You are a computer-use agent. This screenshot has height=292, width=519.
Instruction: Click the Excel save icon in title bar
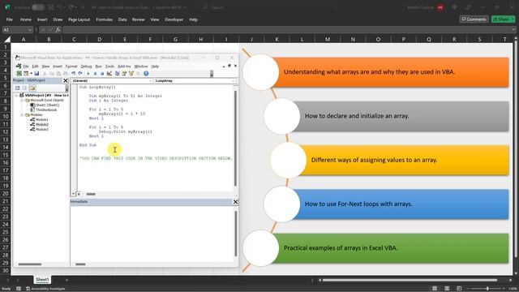(x=51, y=7)
